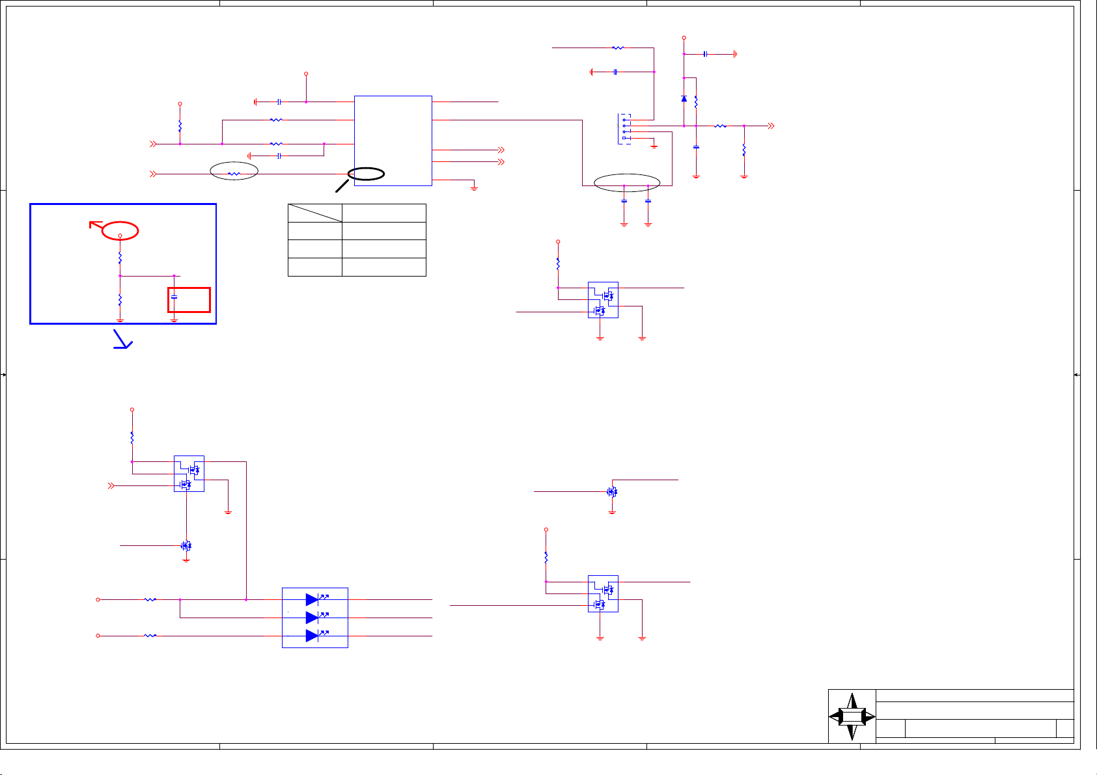Select the empty four-row table
1097x775 pixels.
click(x=357, y=240)
